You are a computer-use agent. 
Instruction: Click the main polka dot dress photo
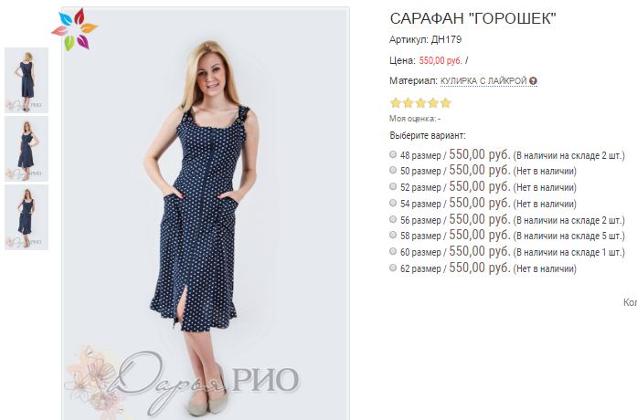(206, 214)
